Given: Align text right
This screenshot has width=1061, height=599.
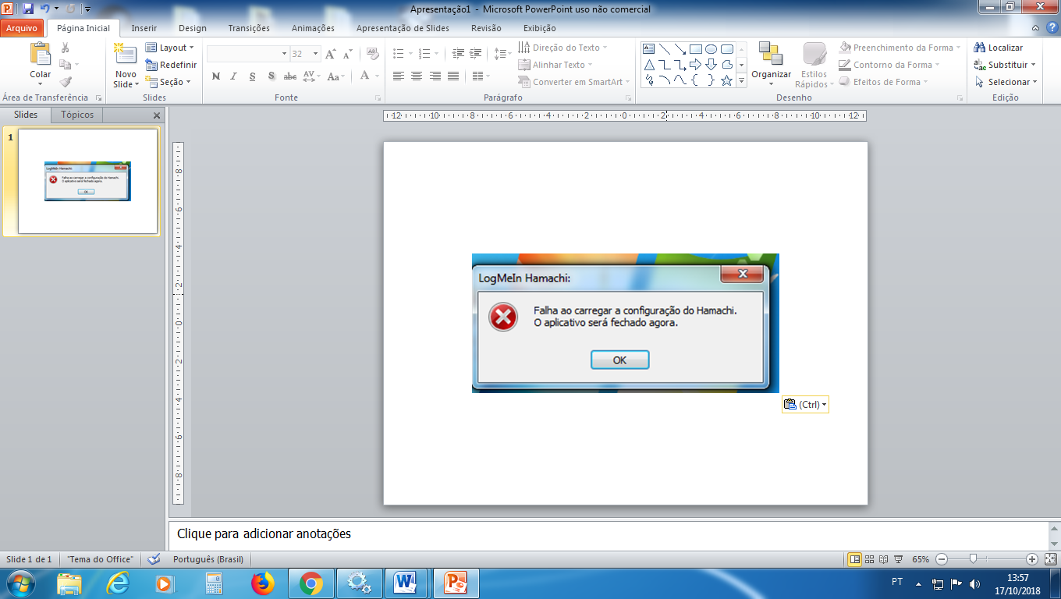Looking at the screenshot, I should (x=435, y=76).
